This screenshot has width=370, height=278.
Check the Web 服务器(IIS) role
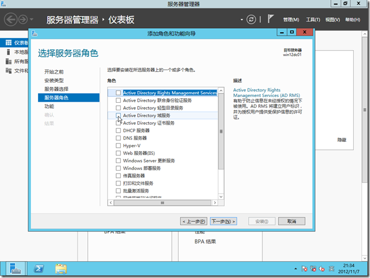pyautogui.click(x=118, y=153)
